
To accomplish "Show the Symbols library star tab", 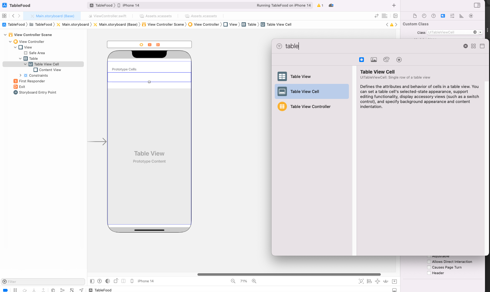I will tap(399, 59).
